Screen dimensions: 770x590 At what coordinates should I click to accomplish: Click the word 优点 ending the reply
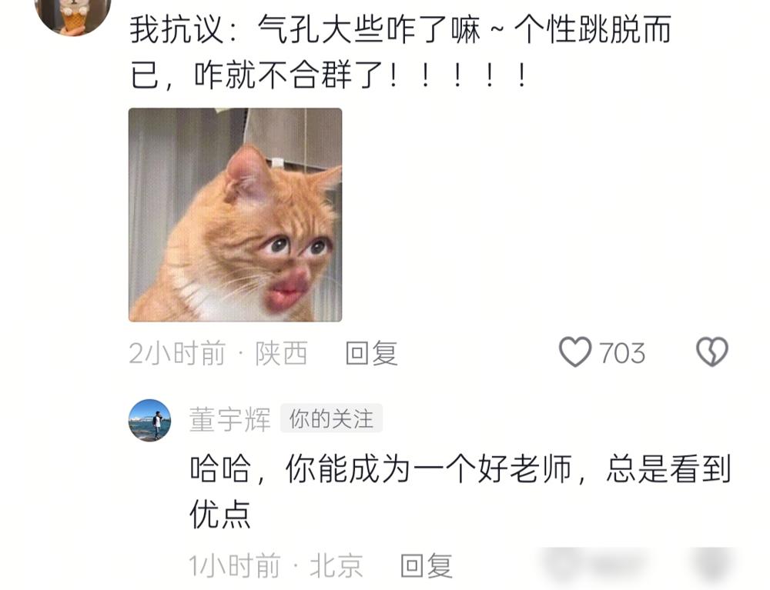(220, 515)
